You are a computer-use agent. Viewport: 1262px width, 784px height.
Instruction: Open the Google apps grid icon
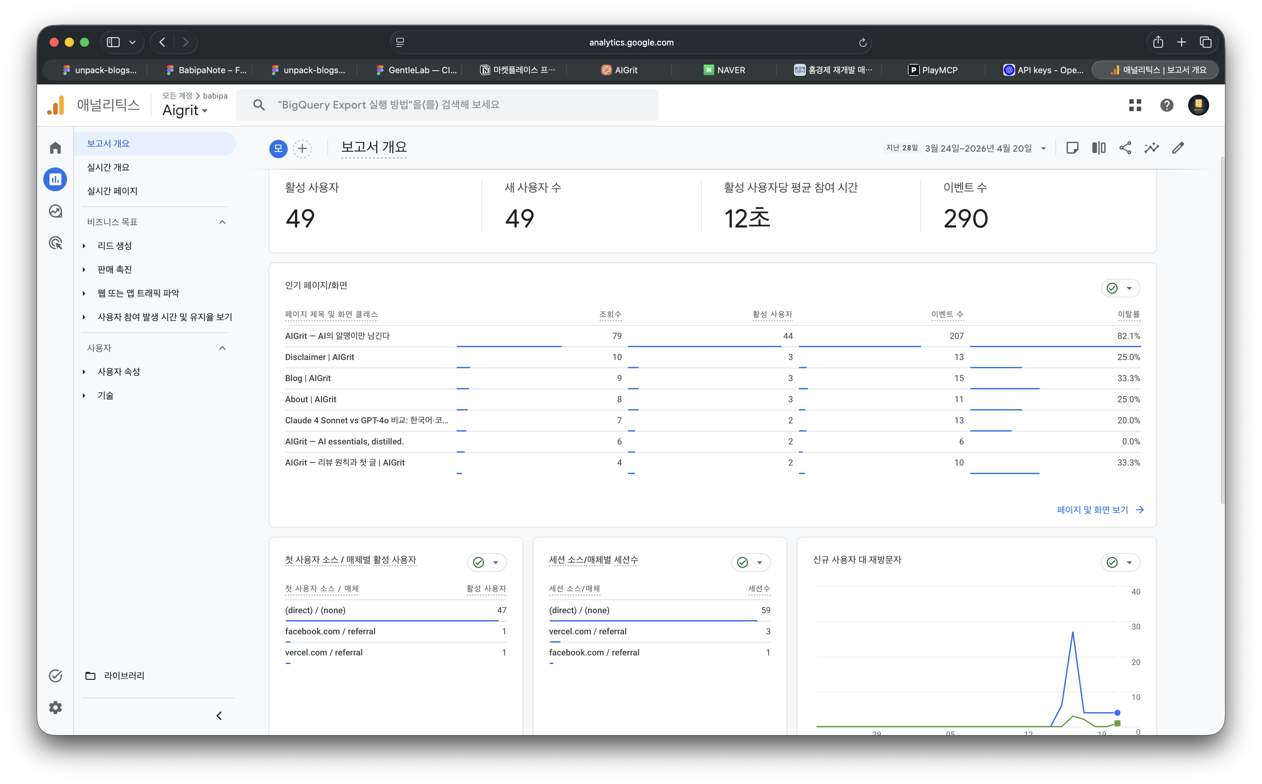click(x=1135, y=105)
